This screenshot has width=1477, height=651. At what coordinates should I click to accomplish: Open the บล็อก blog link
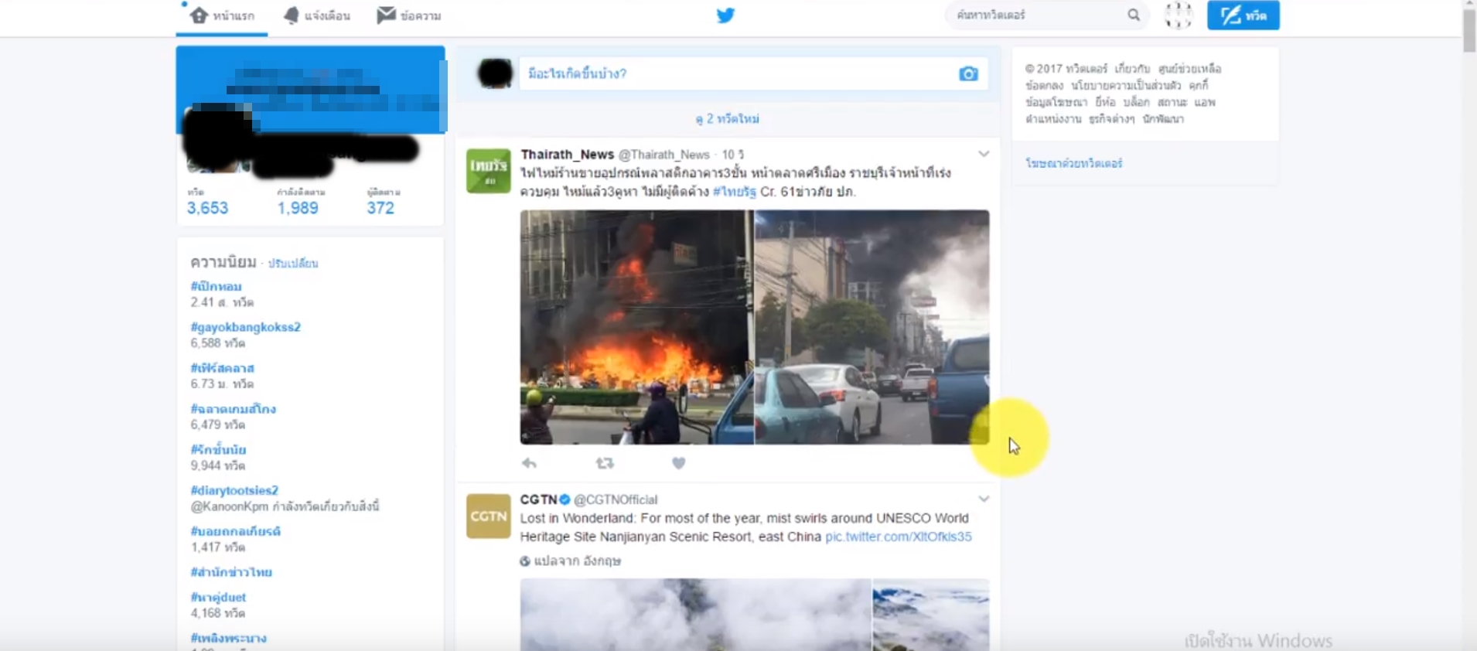[x=1136, y=102]
